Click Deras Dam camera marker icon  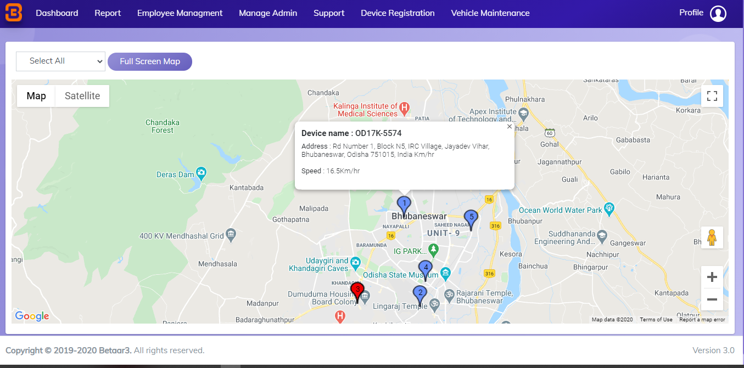click(202, 174)
